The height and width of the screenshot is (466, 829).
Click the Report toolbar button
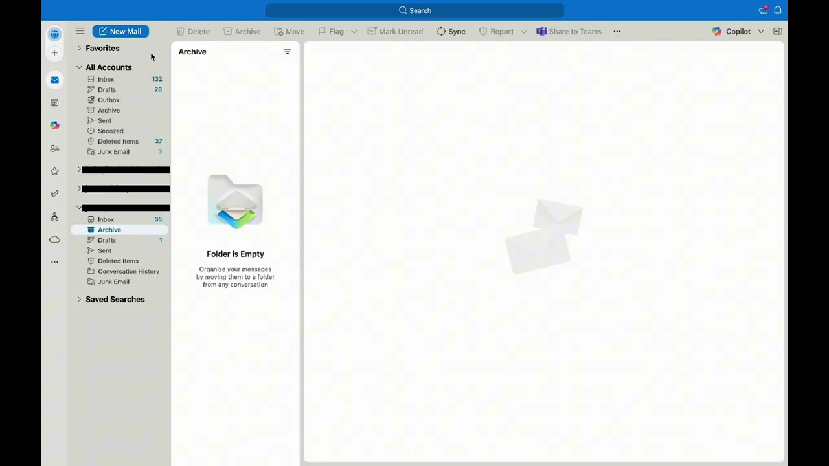pyautogui.click(x=496, y=31)
